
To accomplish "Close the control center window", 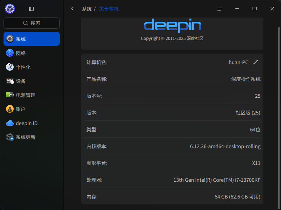I will [x=272, y=9].
